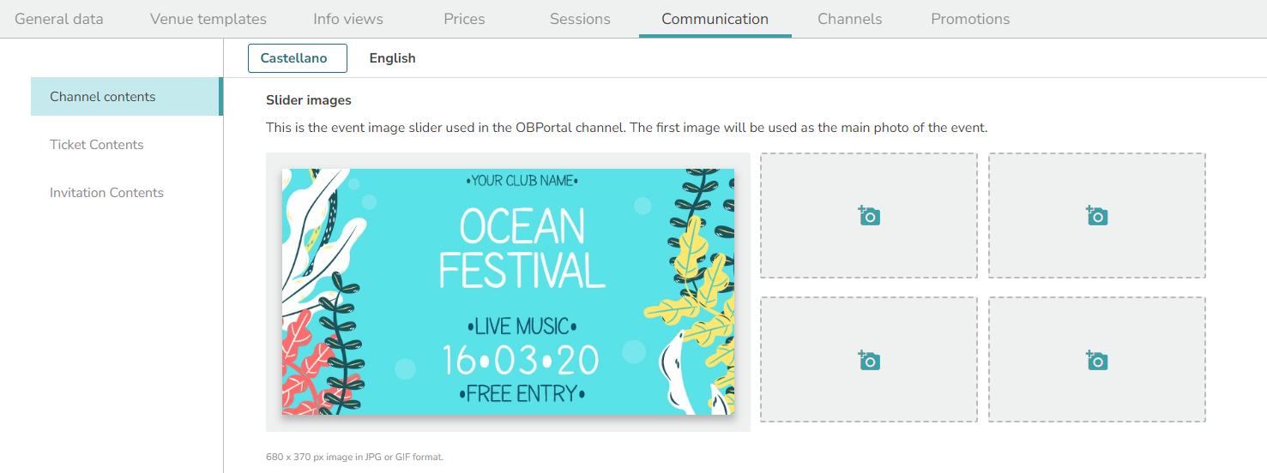Open the Promotions tab

(x=970, y=19)
